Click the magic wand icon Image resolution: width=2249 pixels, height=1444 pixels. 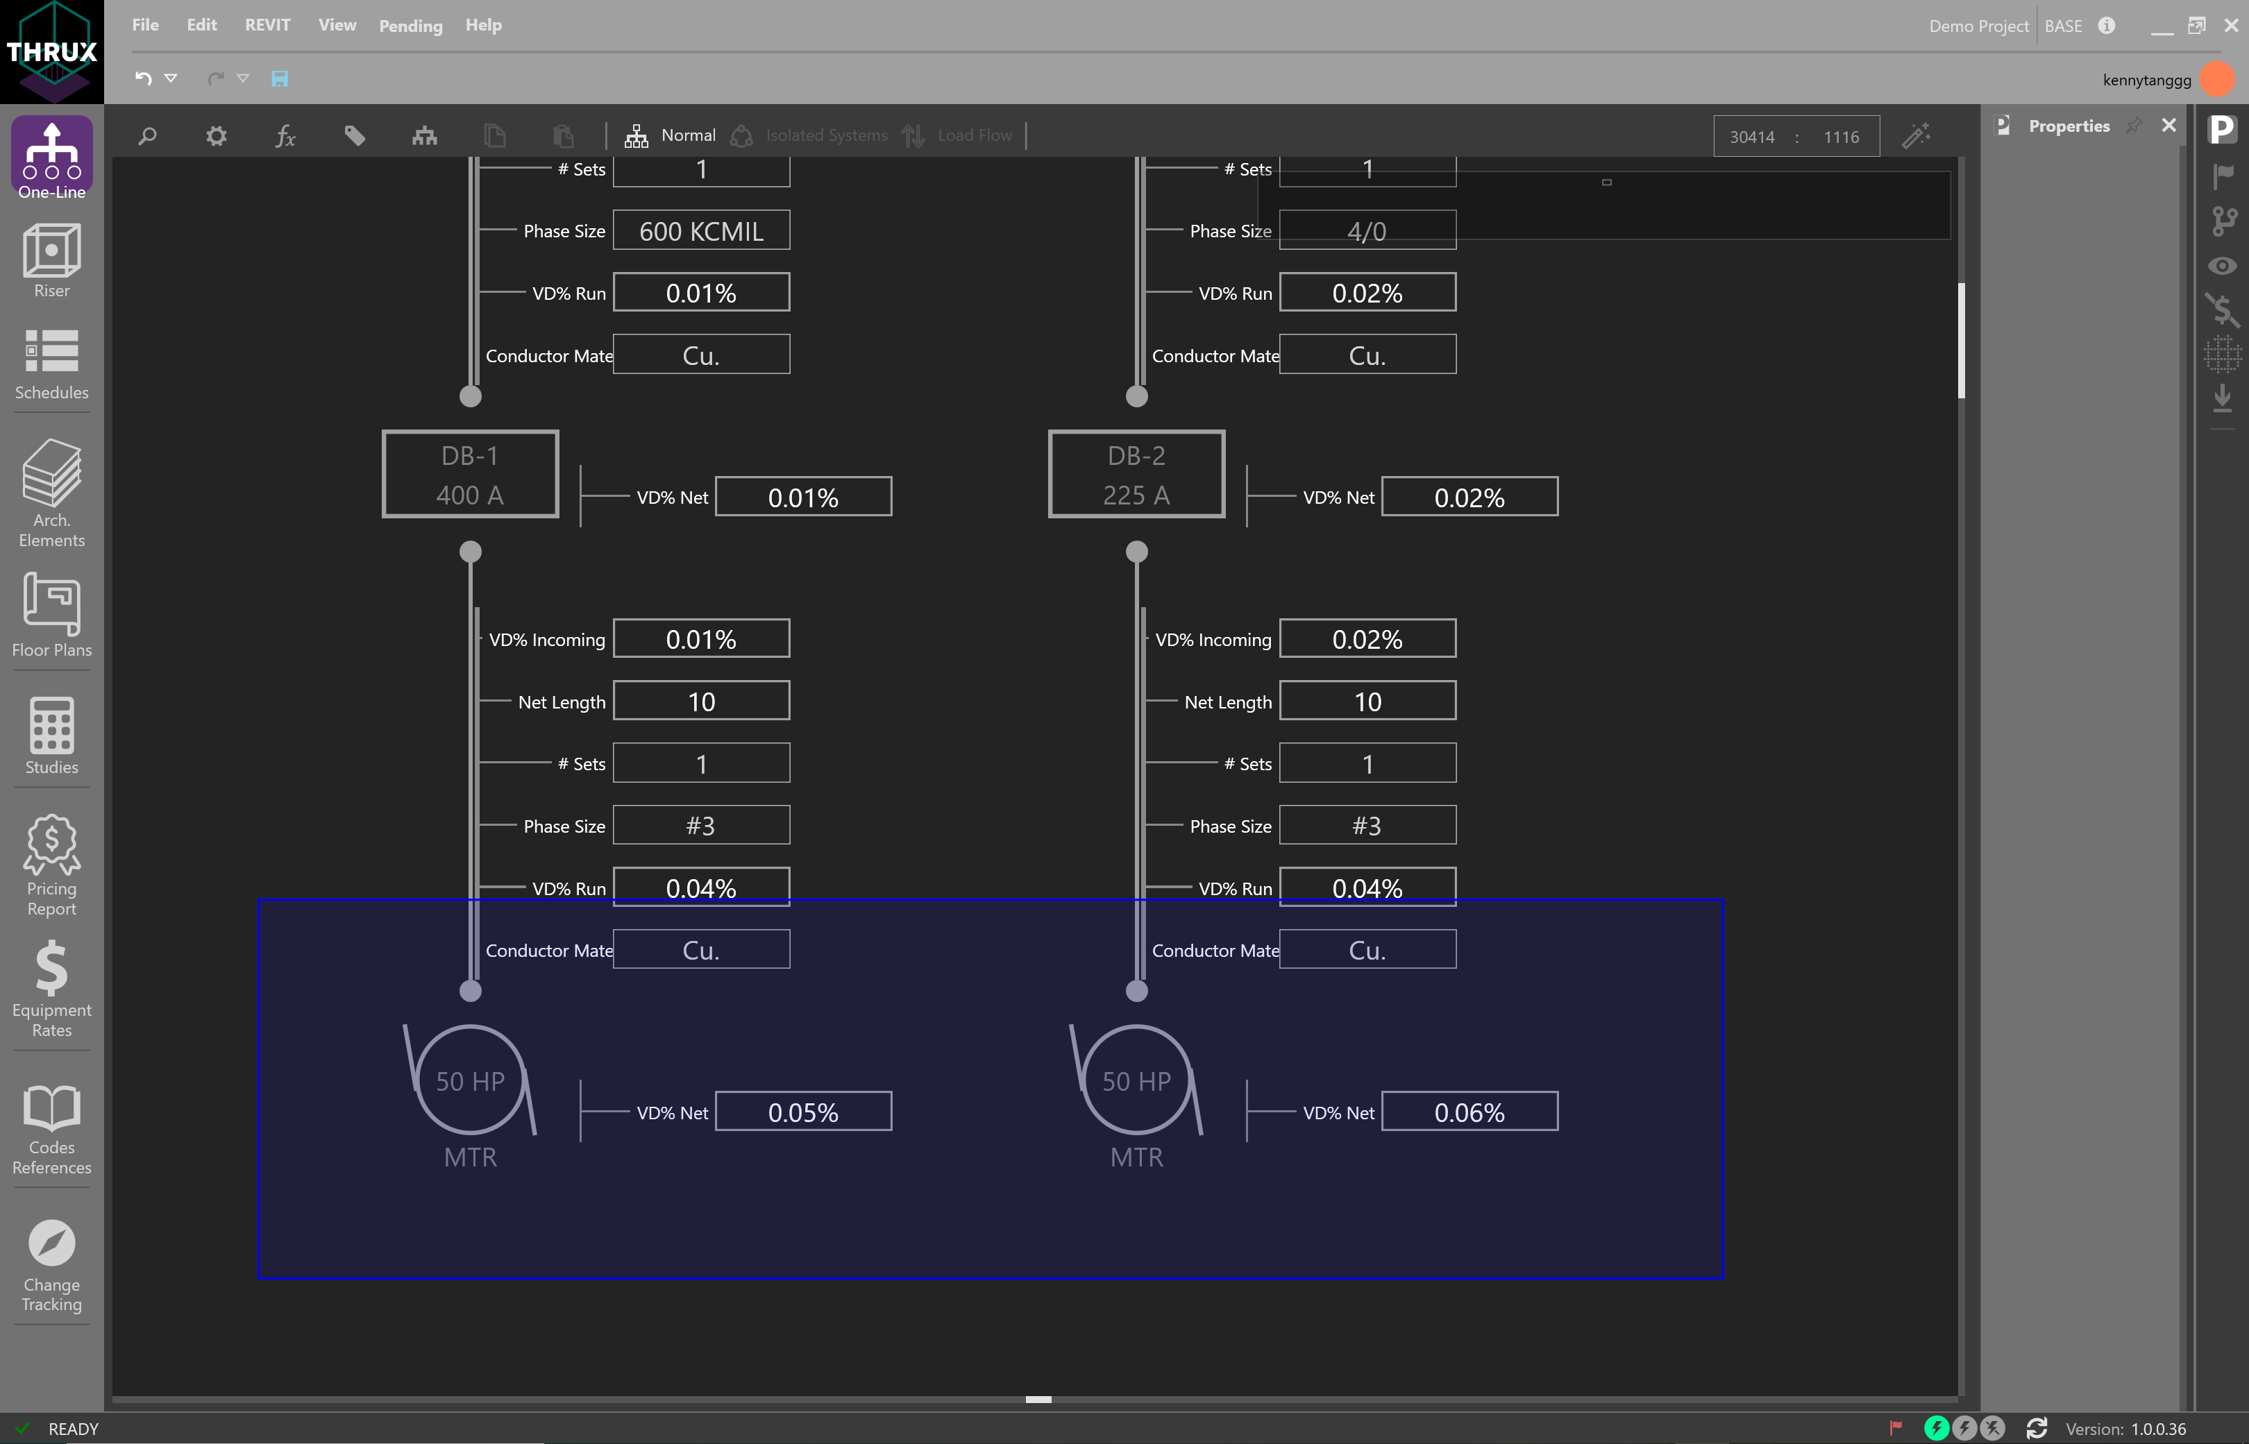click(1916, 136)
